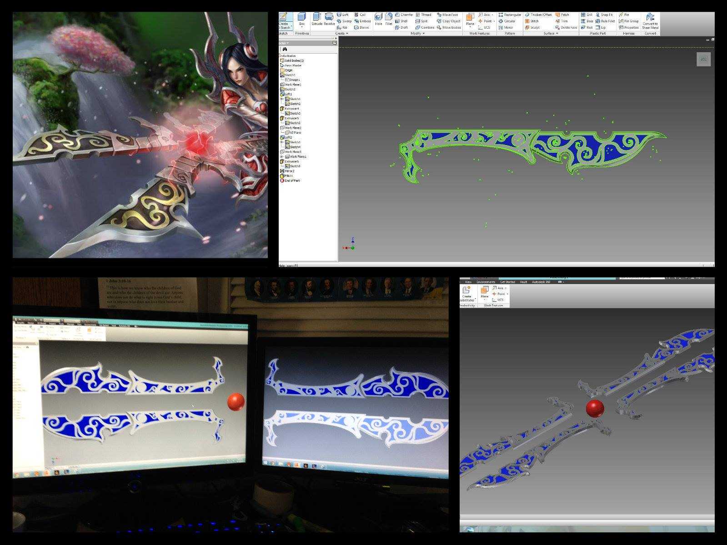Click the Copy Object button

448,21
